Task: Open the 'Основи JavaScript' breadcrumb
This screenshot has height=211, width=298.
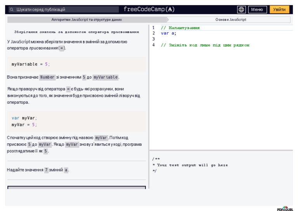Action: coord(230,19)
